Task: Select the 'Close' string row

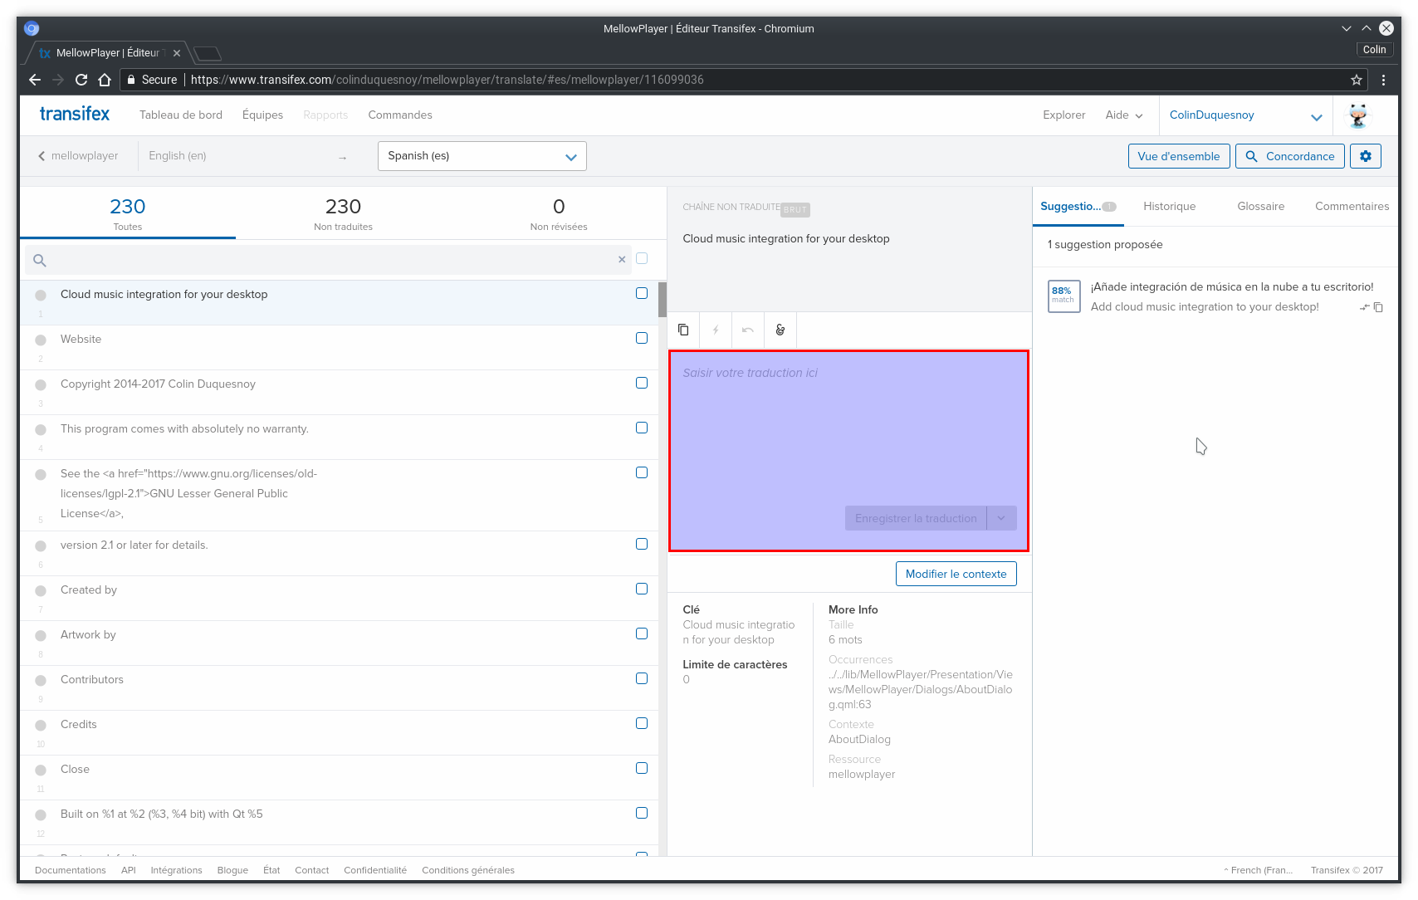Action: [339, 777]
